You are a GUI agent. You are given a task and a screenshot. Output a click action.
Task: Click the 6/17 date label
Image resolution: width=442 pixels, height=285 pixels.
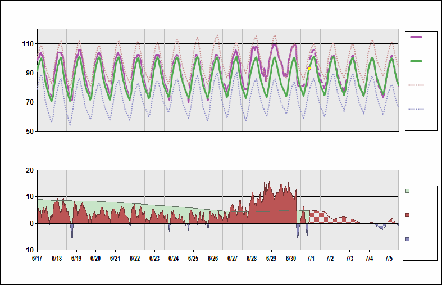tap(37, 259)
